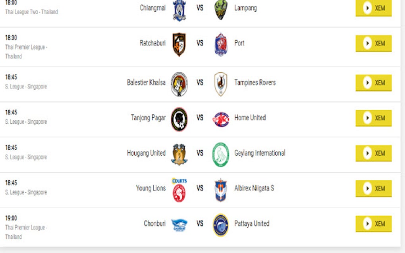The height and width of the screenshot is (253, 405).
Task: Click the Pattaya United dolphin logo
Action: (221, 225)
